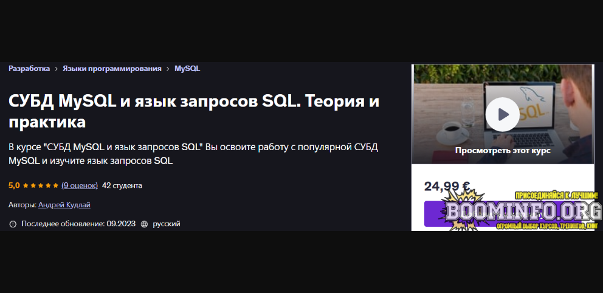603x293 pixels.
Task: Open author Андрей Кудлай profile
Action: 64,205
